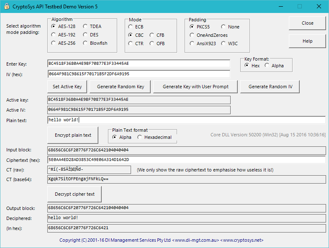Generate a random IV
Image resolution: width=329 pixels, height=248 pixels.
click(270, 87)
